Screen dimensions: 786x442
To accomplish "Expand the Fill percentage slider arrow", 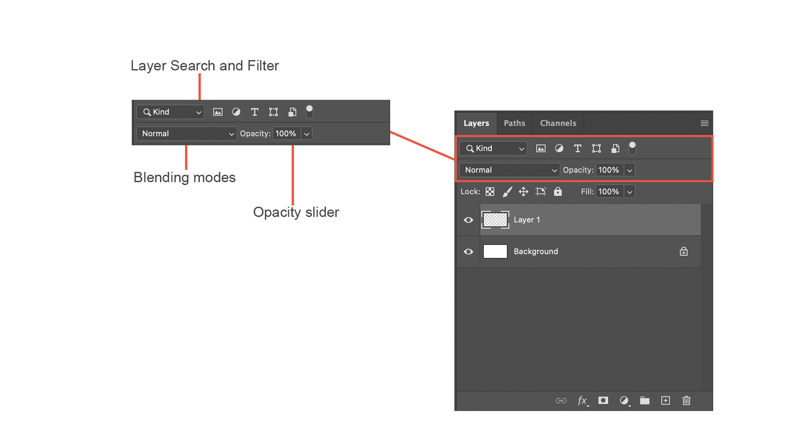I will (629, 192).
